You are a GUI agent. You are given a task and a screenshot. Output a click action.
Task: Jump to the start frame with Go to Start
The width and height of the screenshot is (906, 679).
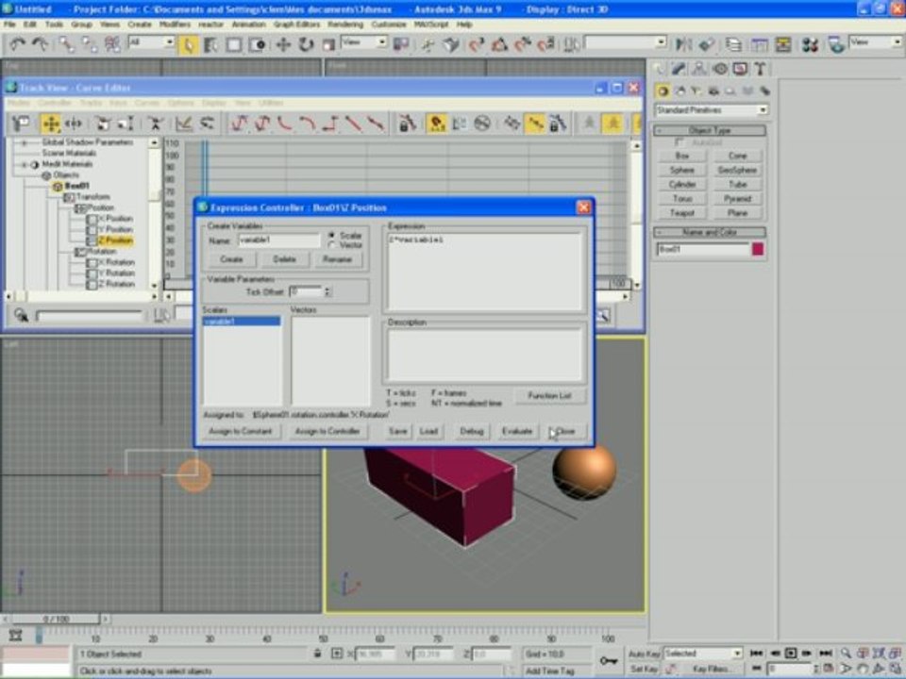pos(756,654)
